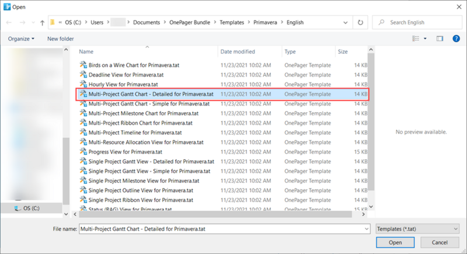Open help question mark icon
The width and height of the screenshot is (467, 254).
[x=456, y=39]
